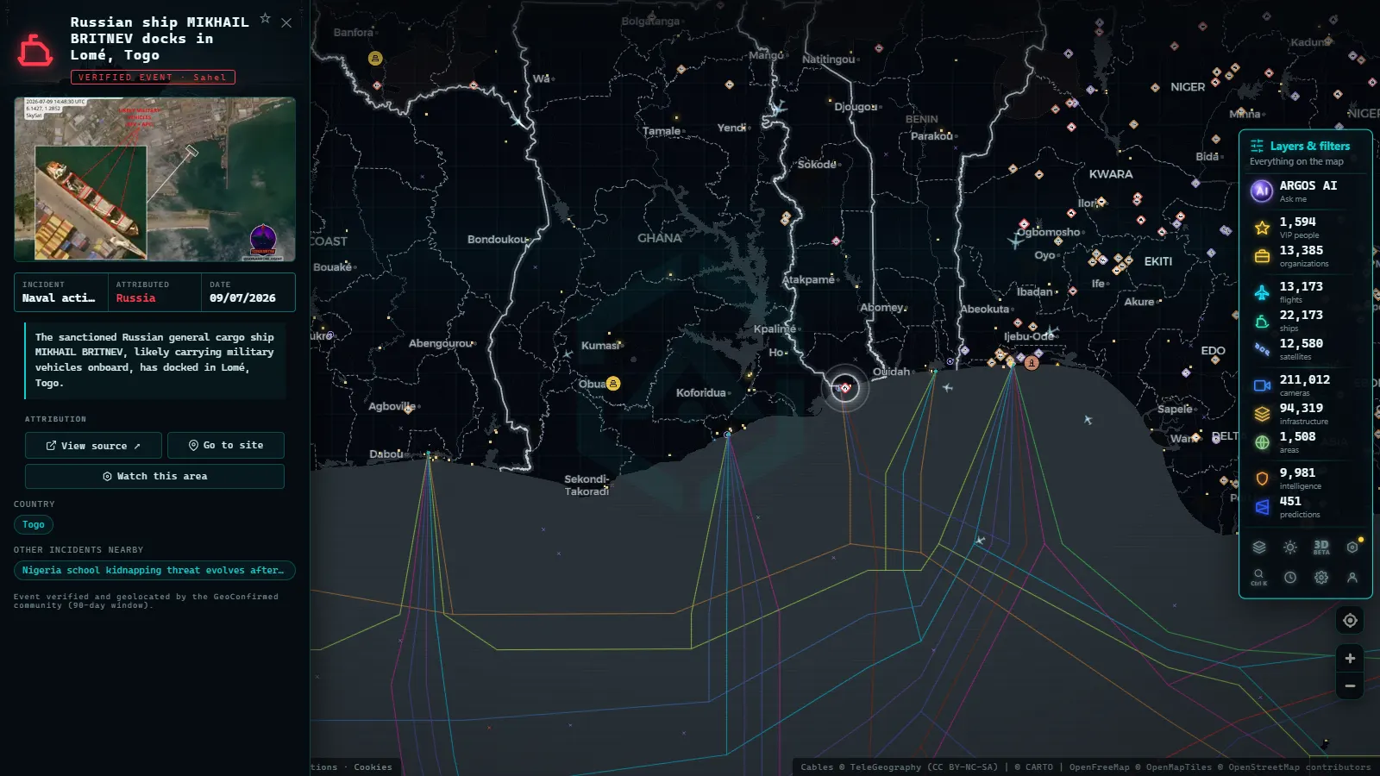Select the highlighted ship marker at Lomé
The height and width of the screenshot is (776, 1380).
click(844, 388)
